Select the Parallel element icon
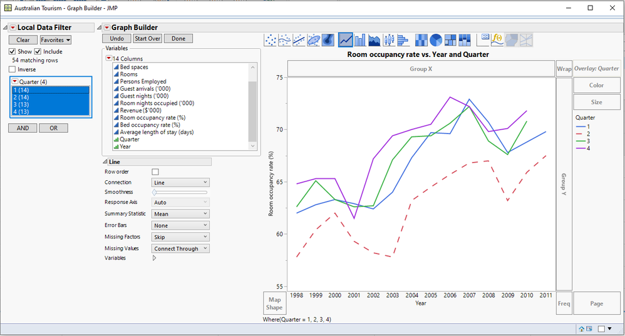 tap(526, 40)
